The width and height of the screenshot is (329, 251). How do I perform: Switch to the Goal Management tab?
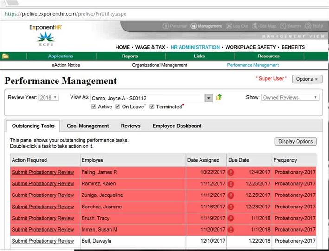tap(88, 125)
